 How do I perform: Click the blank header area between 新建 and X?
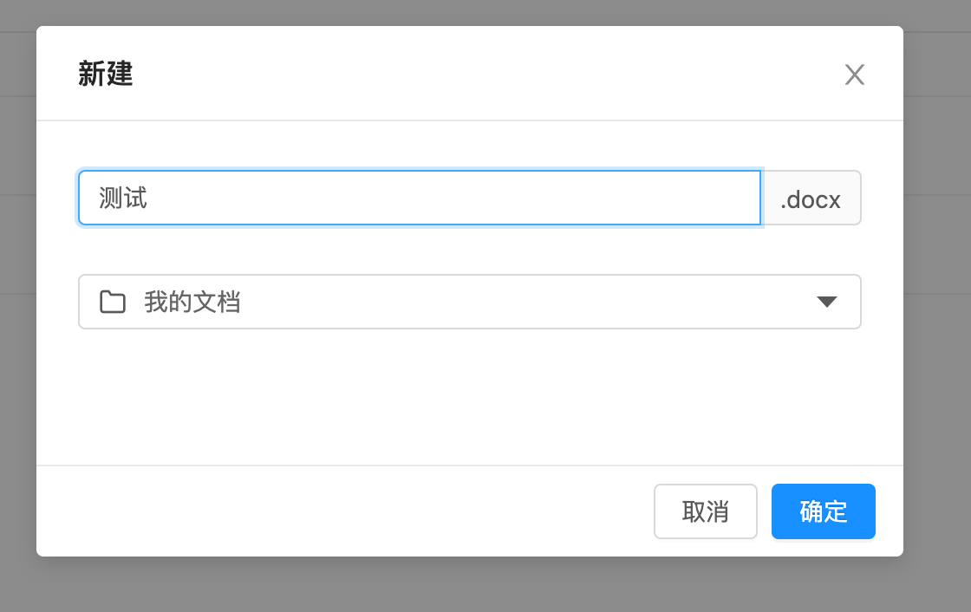tap(485, 75)
